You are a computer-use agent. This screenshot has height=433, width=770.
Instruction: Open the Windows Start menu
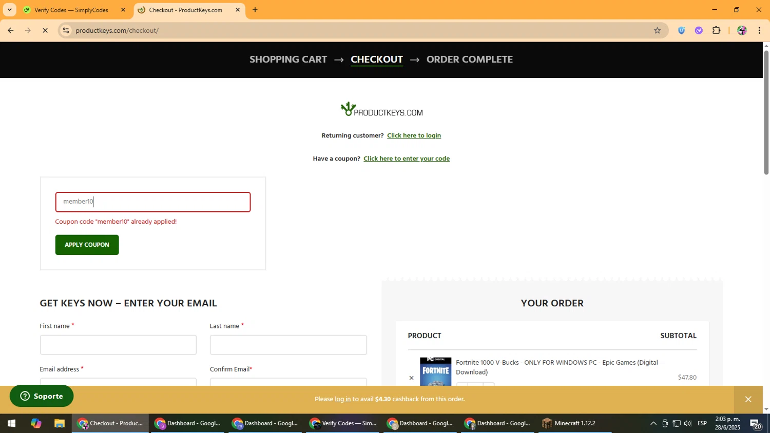click(11, 423)
